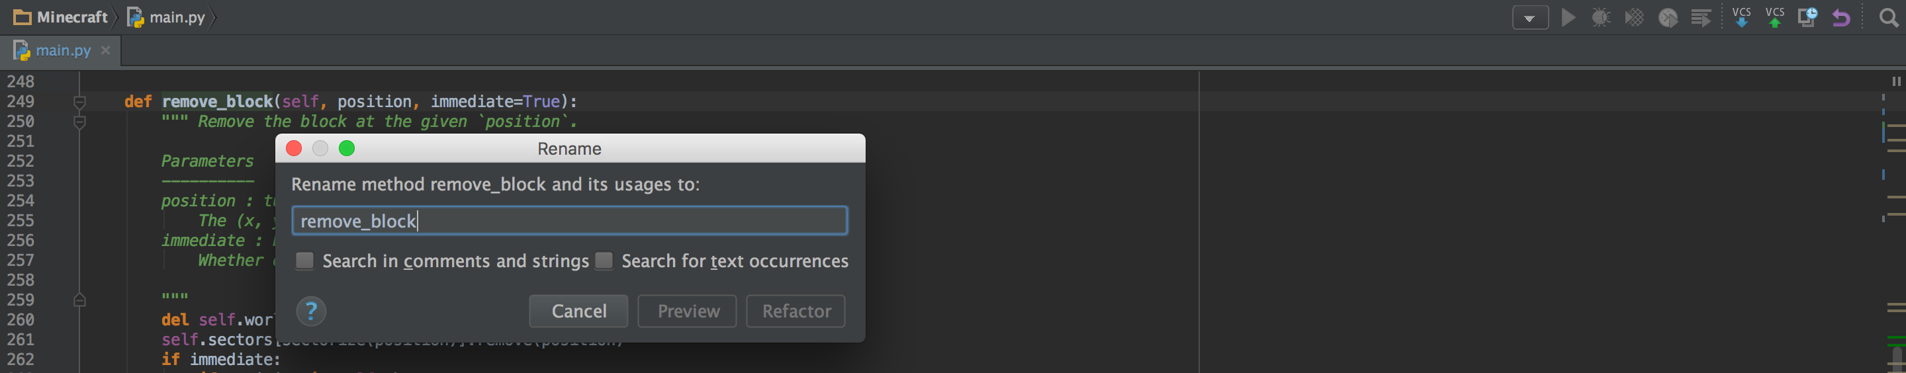Image resolution: width=1906 pixels, height=373 pixels.
Task: Run with Coverage icon
Action: [1634, 18]
